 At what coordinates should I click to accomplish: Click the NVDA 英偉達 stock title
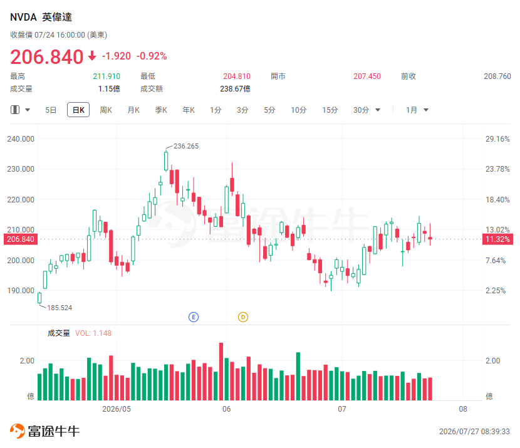41,18
